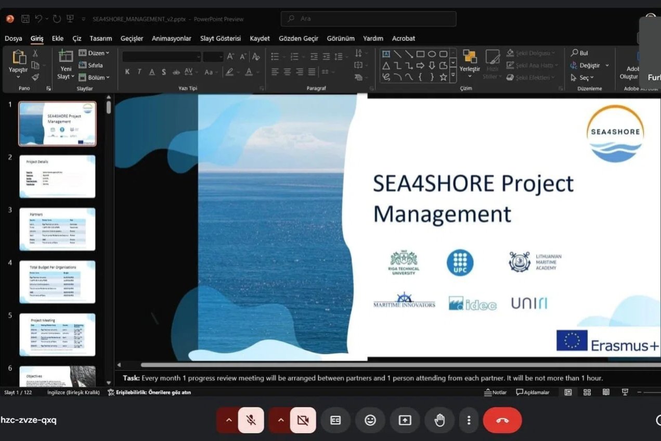This screenshot has height=441, width=661.
Task: Open Açıklamalar comments from status bar
Action: coord(533,392)
